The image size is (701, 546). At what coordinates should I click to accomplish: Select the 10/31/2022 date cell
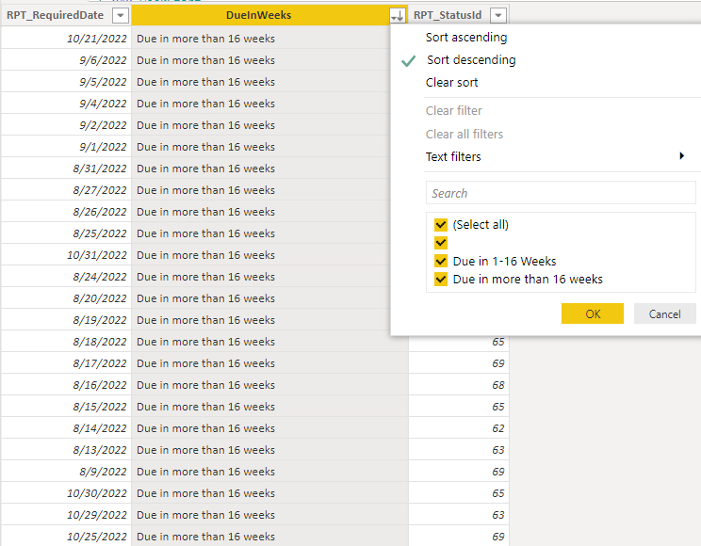click(x=66, y=255)
